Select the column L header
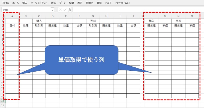 tap(152, 16)
